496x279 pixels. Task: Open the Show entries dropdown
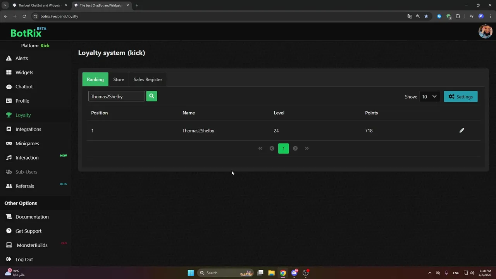click(x=429, y=96)
